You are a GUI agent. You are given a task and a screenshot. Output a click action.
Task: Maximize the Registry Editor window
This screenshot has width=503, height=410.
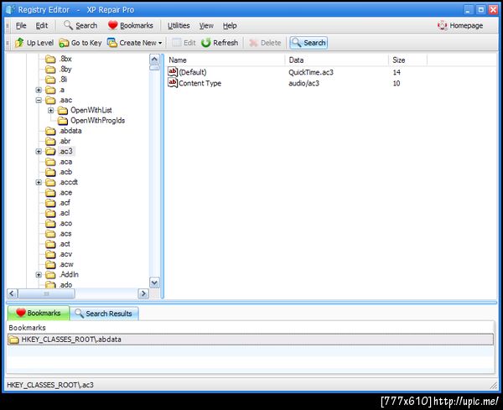tap(480, 9)
